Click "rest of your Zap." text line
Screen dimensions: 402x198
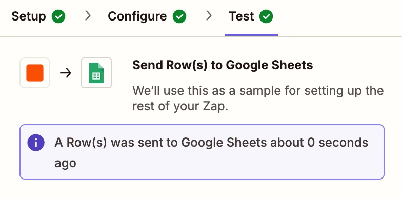180,107
